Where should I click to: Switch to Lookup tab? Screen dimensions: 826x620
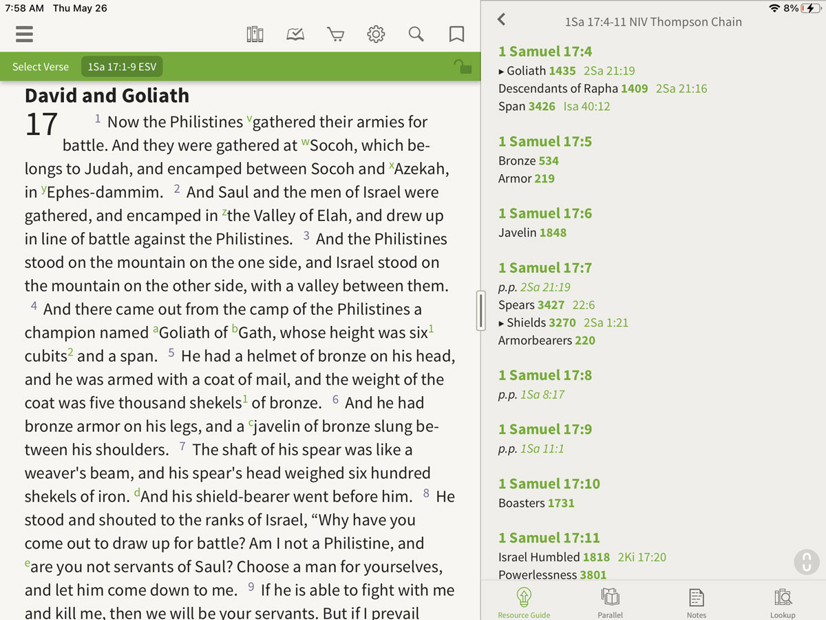(783, 601)
